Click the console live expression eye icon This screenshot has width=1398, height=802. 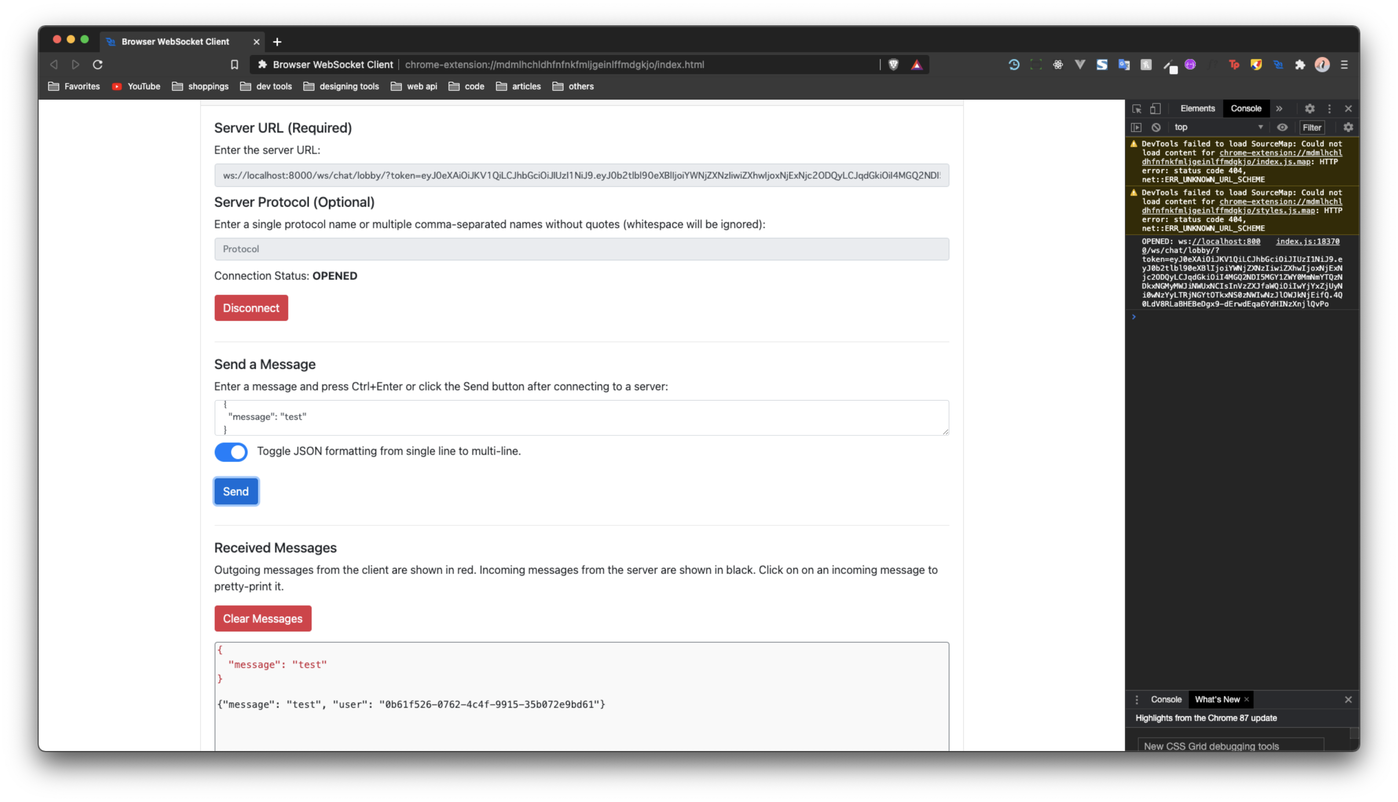click(1282, 127)
